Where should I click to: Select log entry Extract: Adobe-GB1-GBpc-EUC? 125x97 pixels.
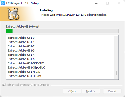coord(26,67)
